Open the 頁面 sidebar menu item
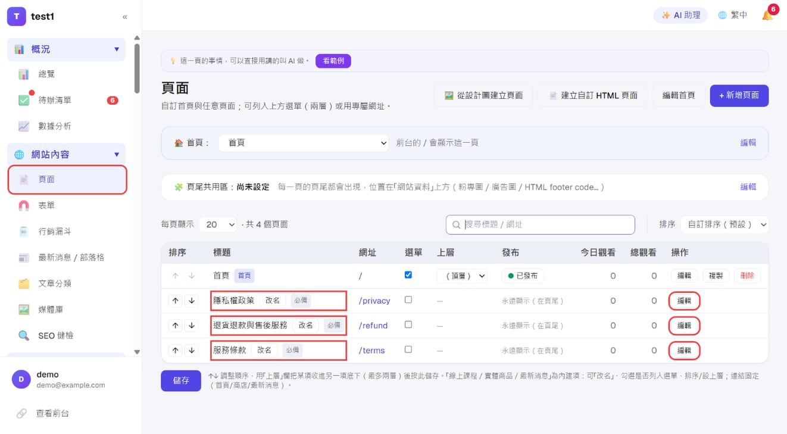This screenshot has height=434, width=787. (x=67, y=180)
